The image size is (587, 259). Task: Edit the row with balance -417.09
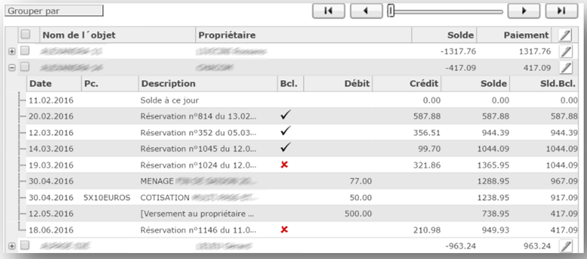[566, 68]
